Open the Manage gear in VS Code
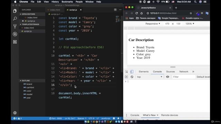The image size is (221, 124). (x=15, y=113)
